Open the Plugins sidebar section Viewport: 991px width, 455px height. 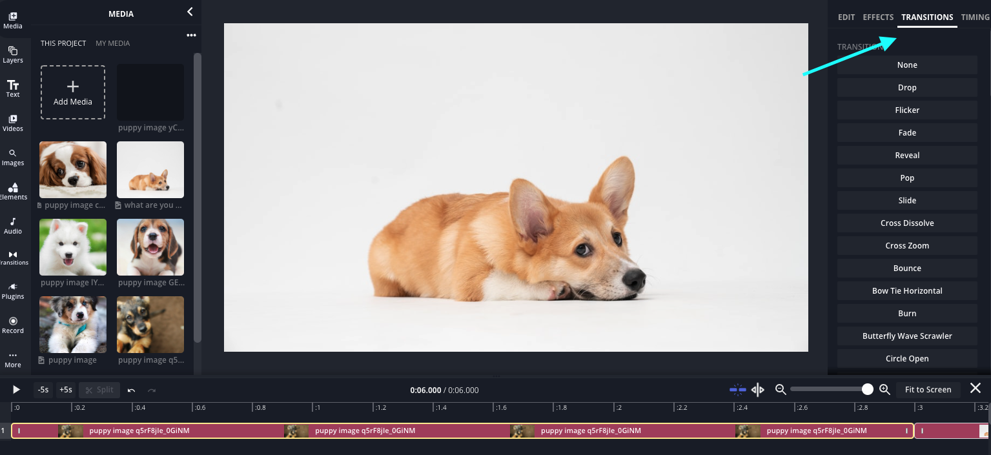point(13,290)
